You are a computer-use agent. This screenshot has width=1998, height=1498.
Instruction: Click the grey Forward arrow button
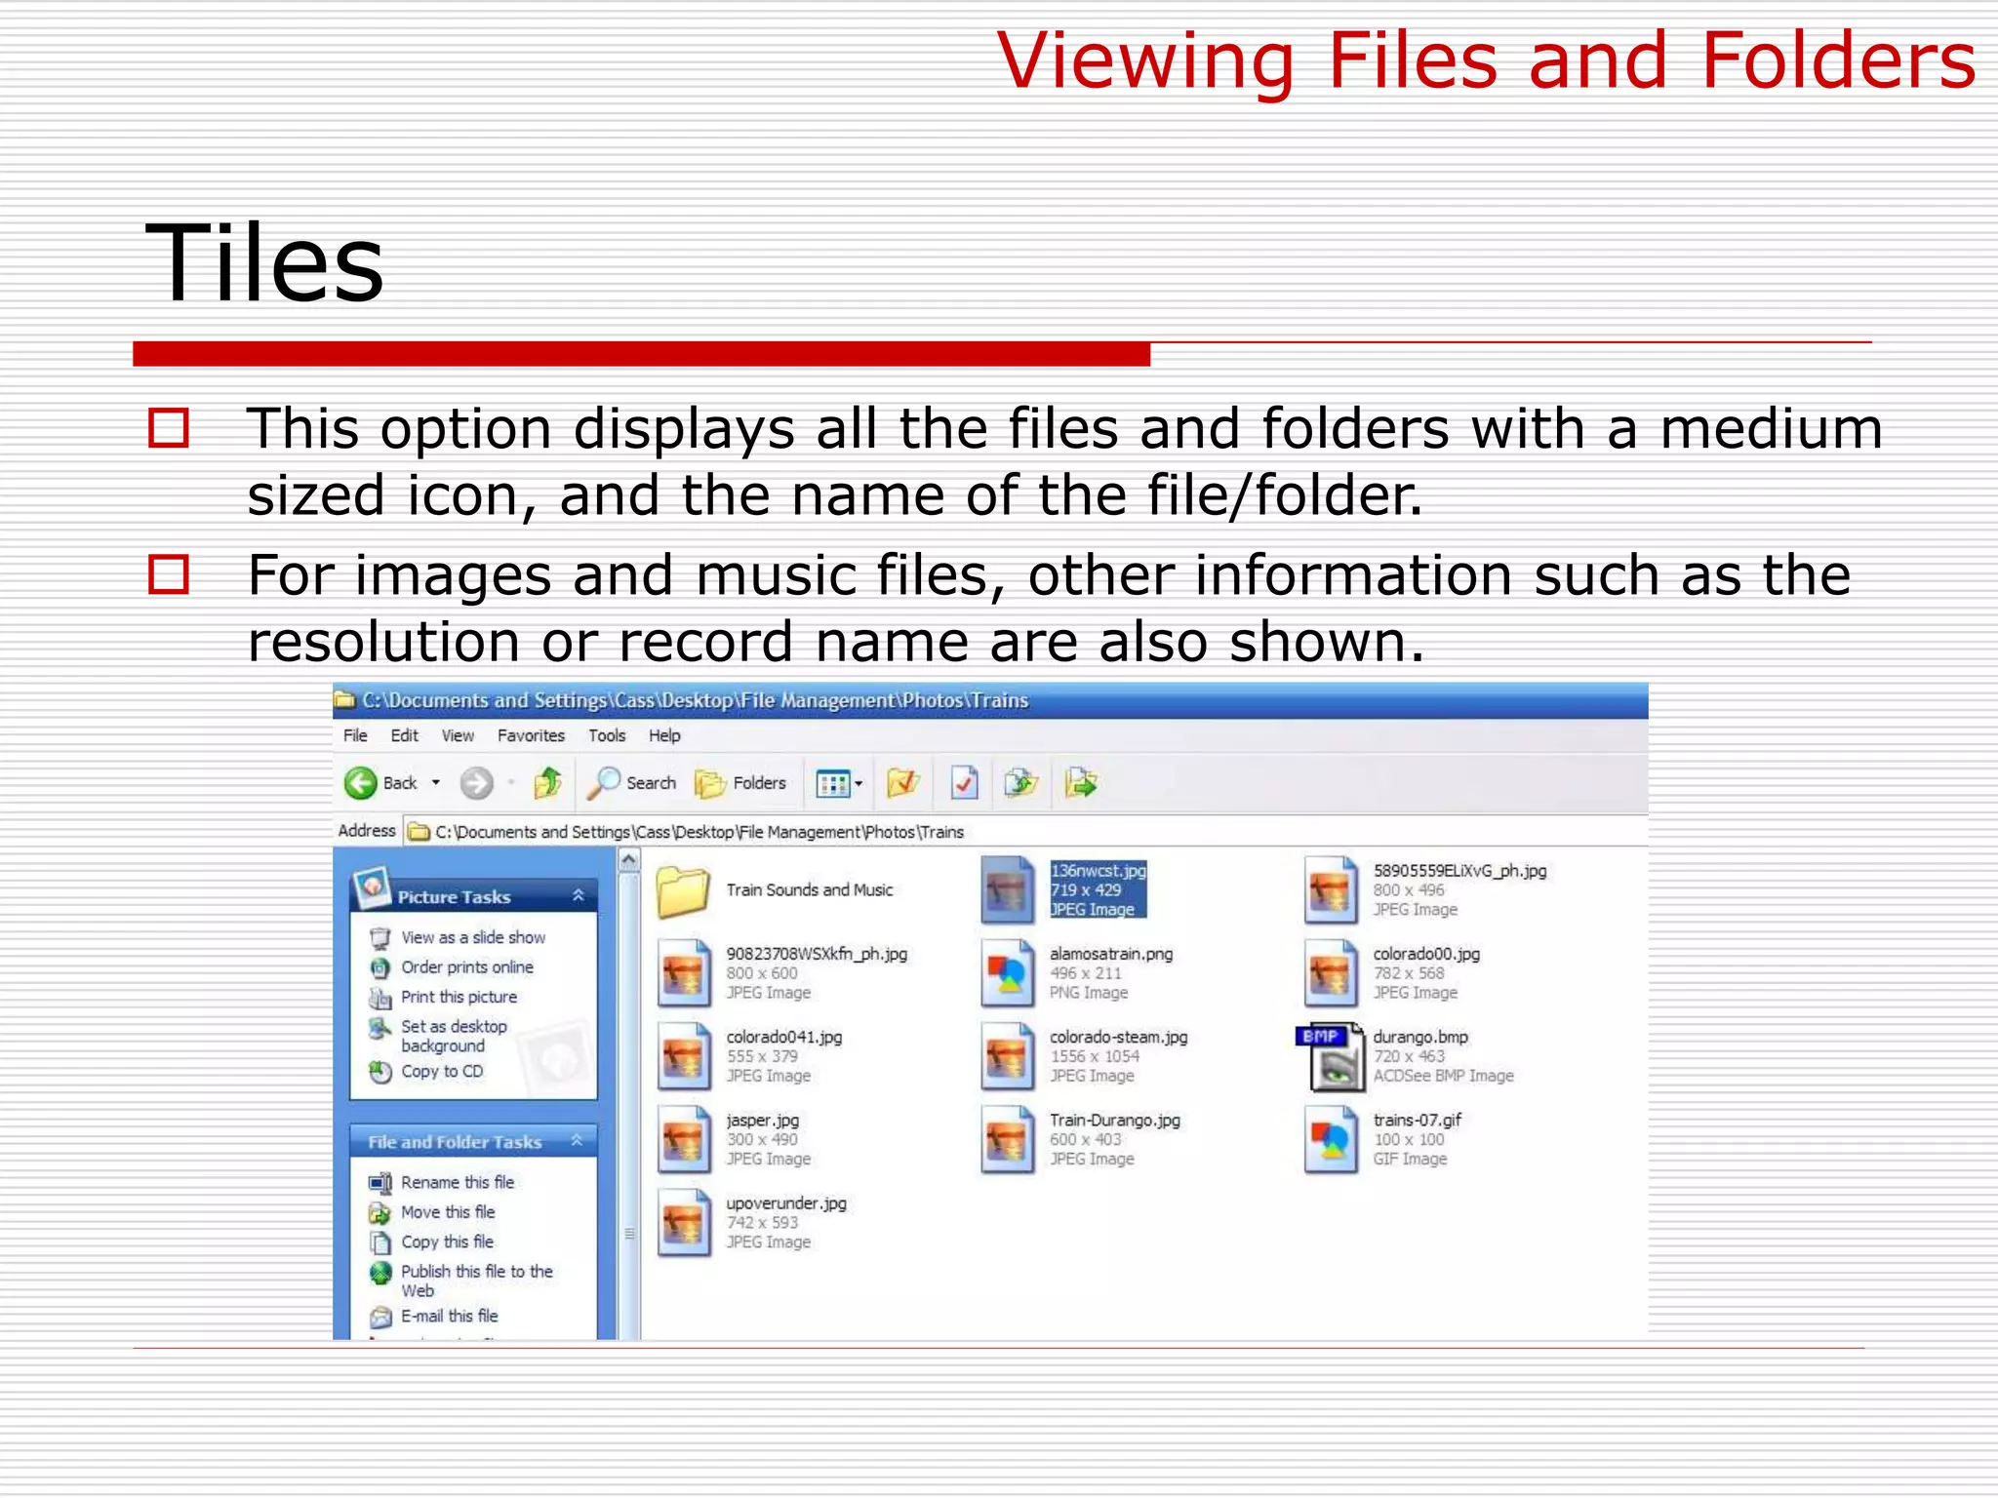click(x=476, y=783)
